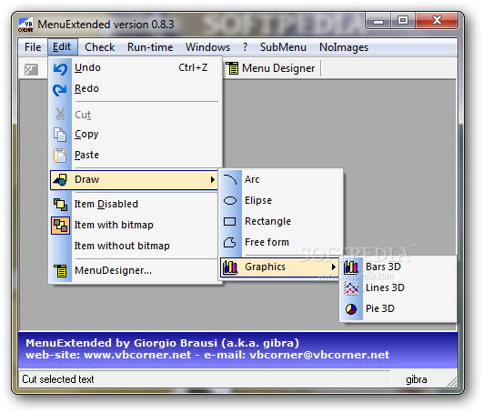Click the web-site and e-mail banner line
This screenshot has width=483, height=413.
click(207, 355)
